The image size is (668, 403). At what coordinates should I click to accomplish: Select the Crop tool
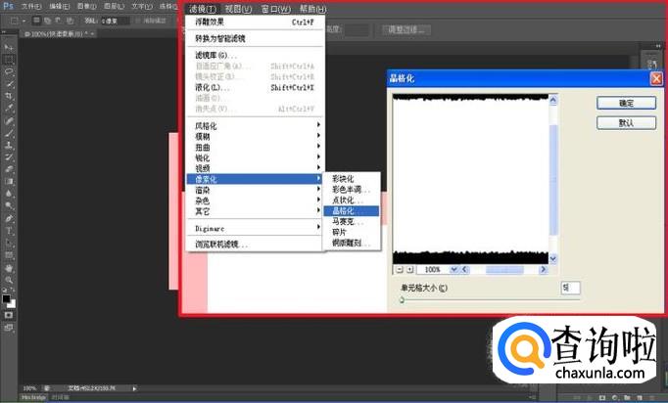[9, 96]
